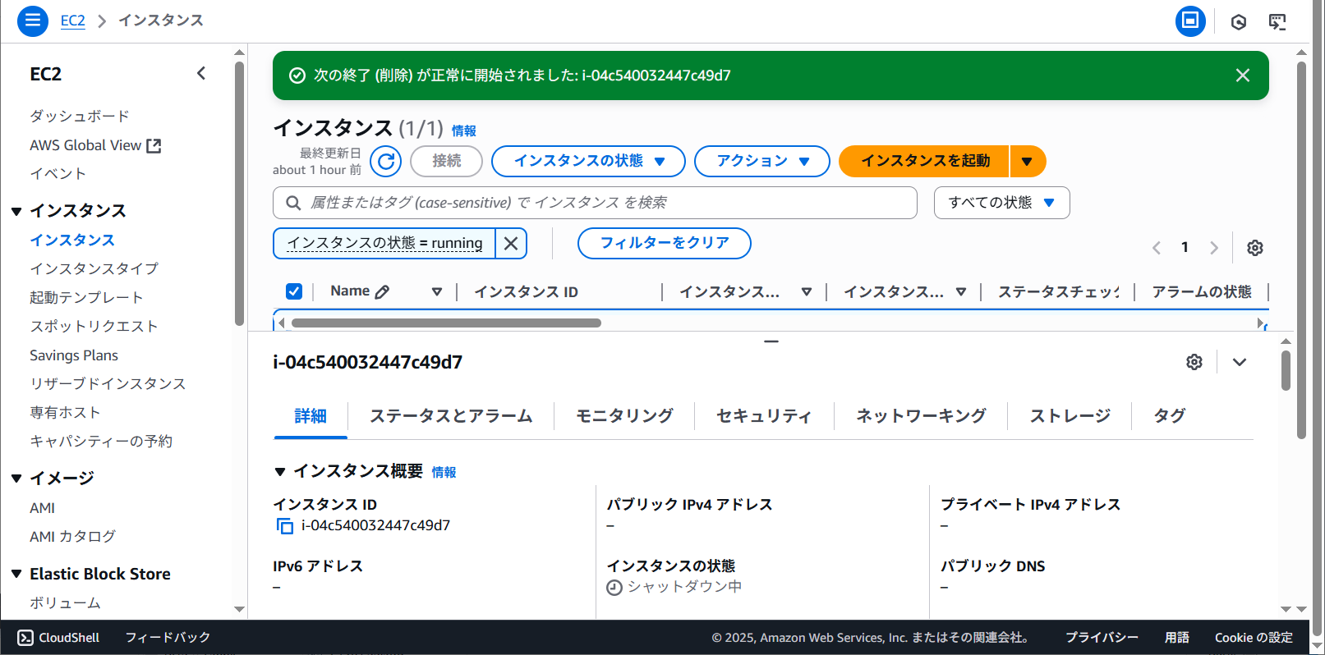Image resolution: width=1325 pixels, height=655 pixels.
Task: Collapse the インスタンス概要 section
Action: pyautogui.click(x=280, y=472)
